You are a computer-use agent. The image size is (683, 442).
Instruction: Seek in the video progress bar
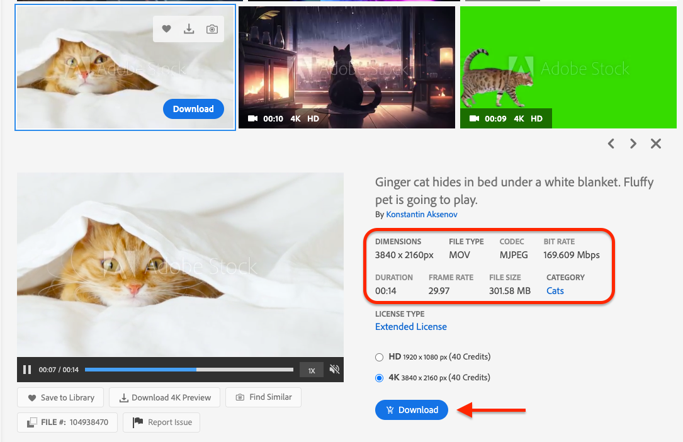(x=189, y=370)
